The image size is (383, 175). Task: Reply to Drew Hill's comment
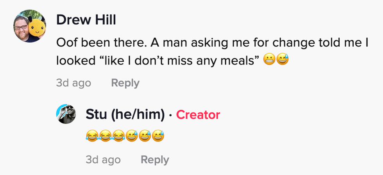[125, 83]
